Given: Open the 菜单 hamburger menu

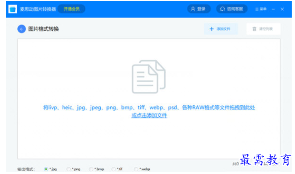Looking at the screenshot, I should pyautogui.click(x=261, y=9).
